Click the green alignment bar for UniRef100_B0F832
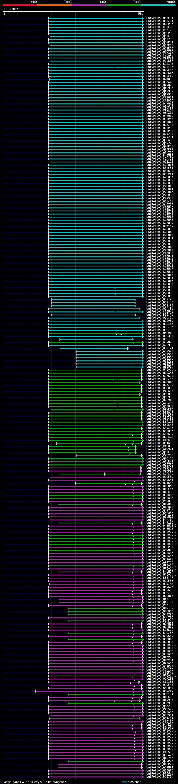The height and width of the screenshot is (784, 178). [95, 394]
